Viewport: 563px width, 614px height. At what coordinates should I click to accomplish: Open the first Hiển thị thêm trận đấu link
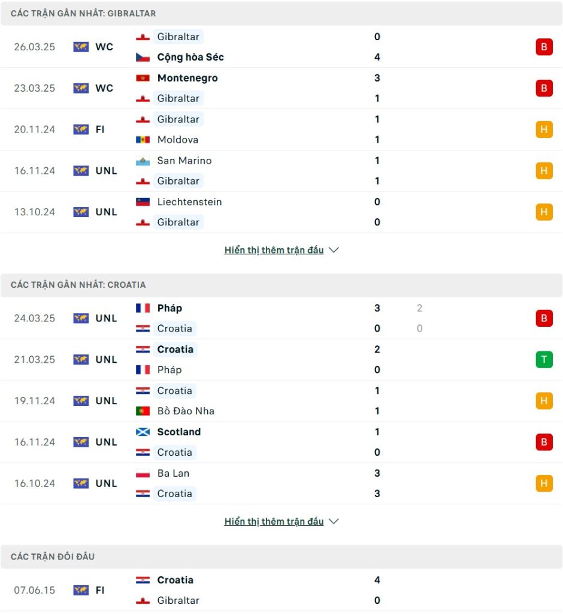[274, 250]
